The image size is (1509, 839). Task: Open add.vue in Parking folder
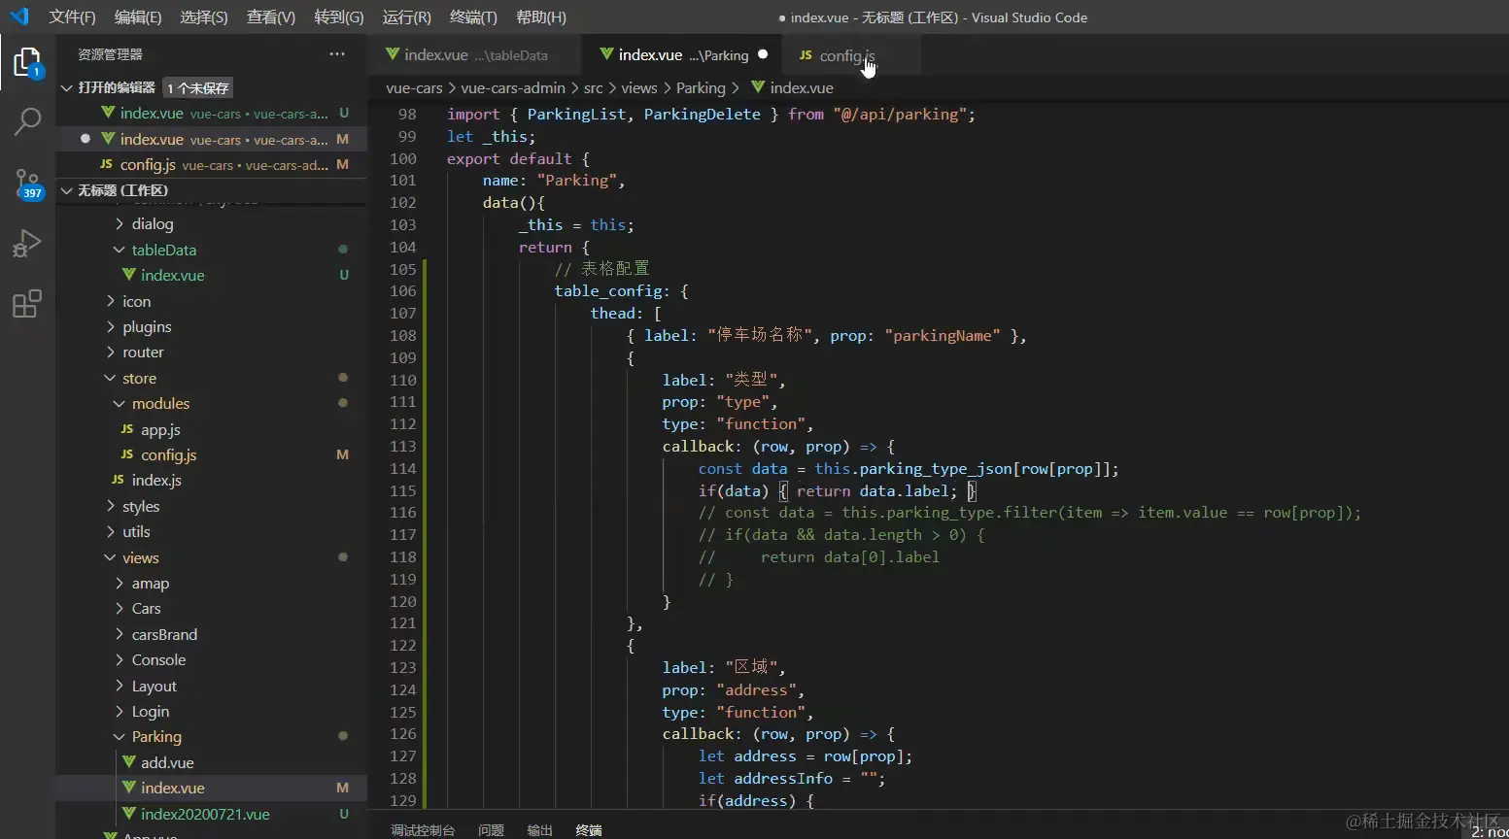click(212, 762)
